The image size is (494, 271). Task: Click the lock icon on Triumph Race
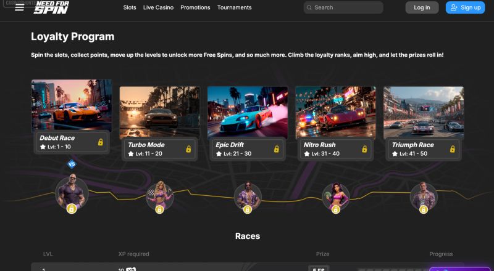(x=453, y=149)
